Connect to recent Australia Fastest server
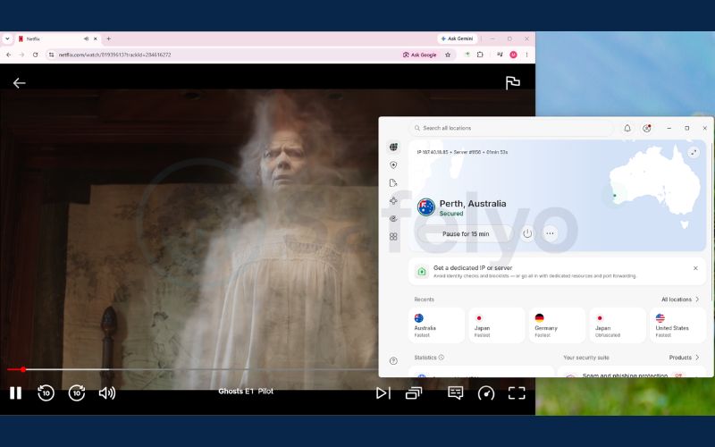Screen dimensions: 715x447 click(436, 325)
